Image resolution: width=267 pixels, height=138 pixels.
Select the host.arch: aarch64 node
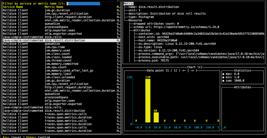tap(154, 37)
